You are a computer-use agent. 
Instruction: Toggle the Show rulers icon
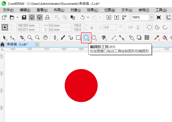(168, 17)
